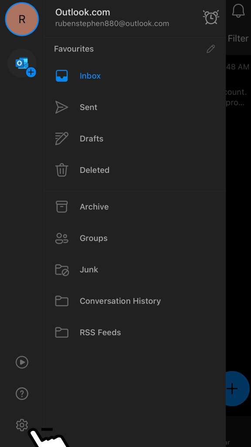Click the Sent paper plane icon
Image resolution: width=251 pixels, height=447 pixels.
(x=61, y=107)
